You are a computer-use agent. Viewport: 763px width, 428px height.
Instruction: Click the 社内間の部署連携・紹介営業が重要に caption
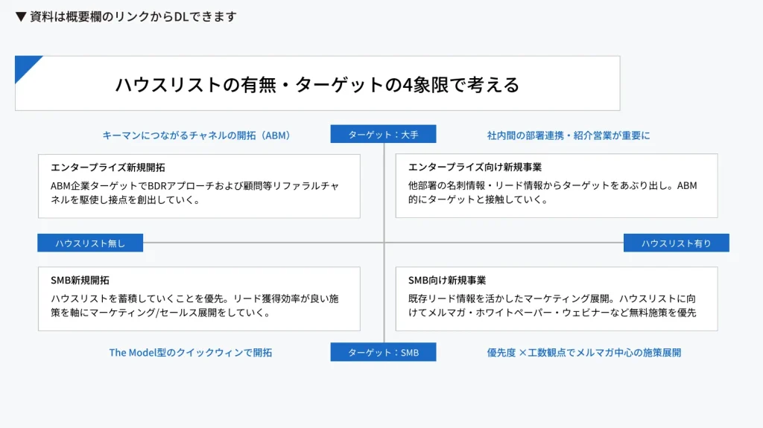(569, 135)
